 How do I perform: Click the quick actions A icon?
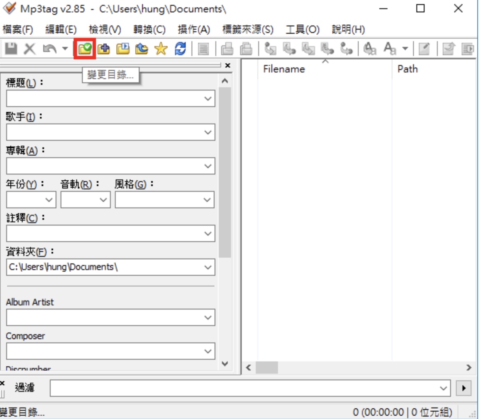[390, 49]
